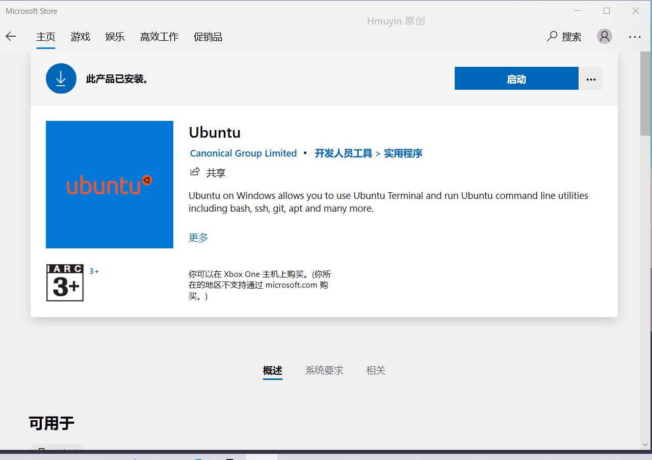Open the Store search (搜索)
Image resolution: width=652 pixels, height=460 pixels.
[564, 37]
